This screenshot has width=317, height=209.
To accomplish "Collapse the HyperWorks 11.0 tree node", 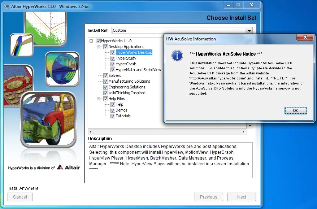I will (91, 41).
